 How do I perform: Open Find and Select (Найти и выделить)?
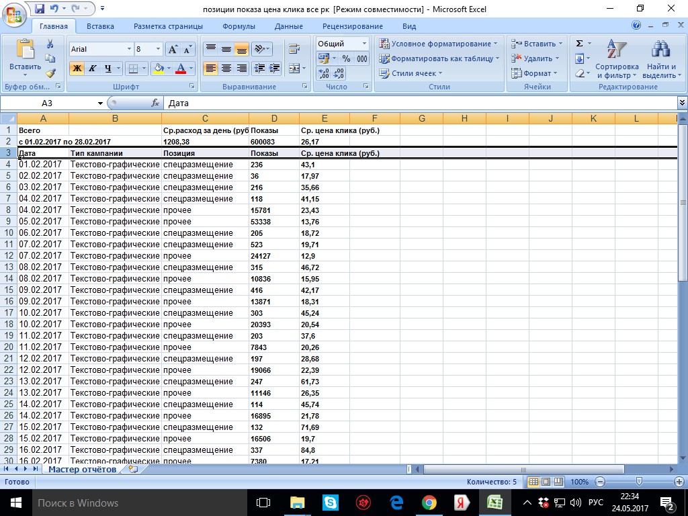pyautogui.click(x=661, y=59)
